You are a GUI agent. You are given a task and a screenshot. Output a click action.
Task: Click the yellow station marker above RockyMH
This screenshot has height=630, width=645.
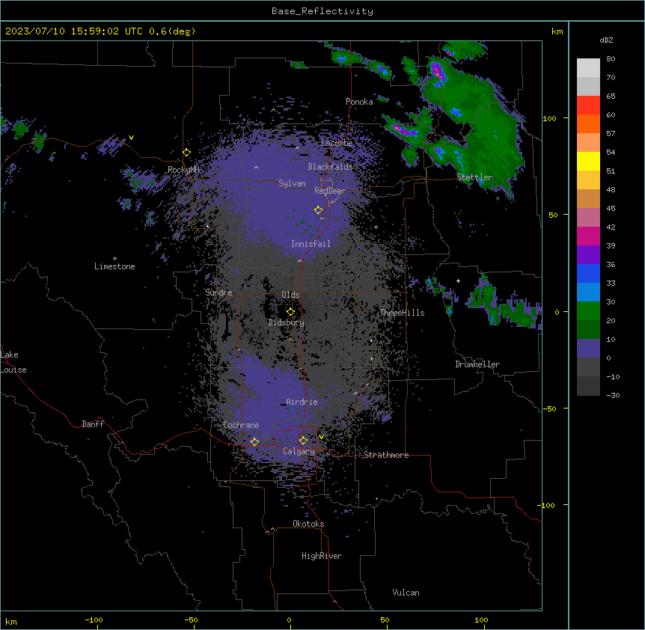[x=186, y=153]
